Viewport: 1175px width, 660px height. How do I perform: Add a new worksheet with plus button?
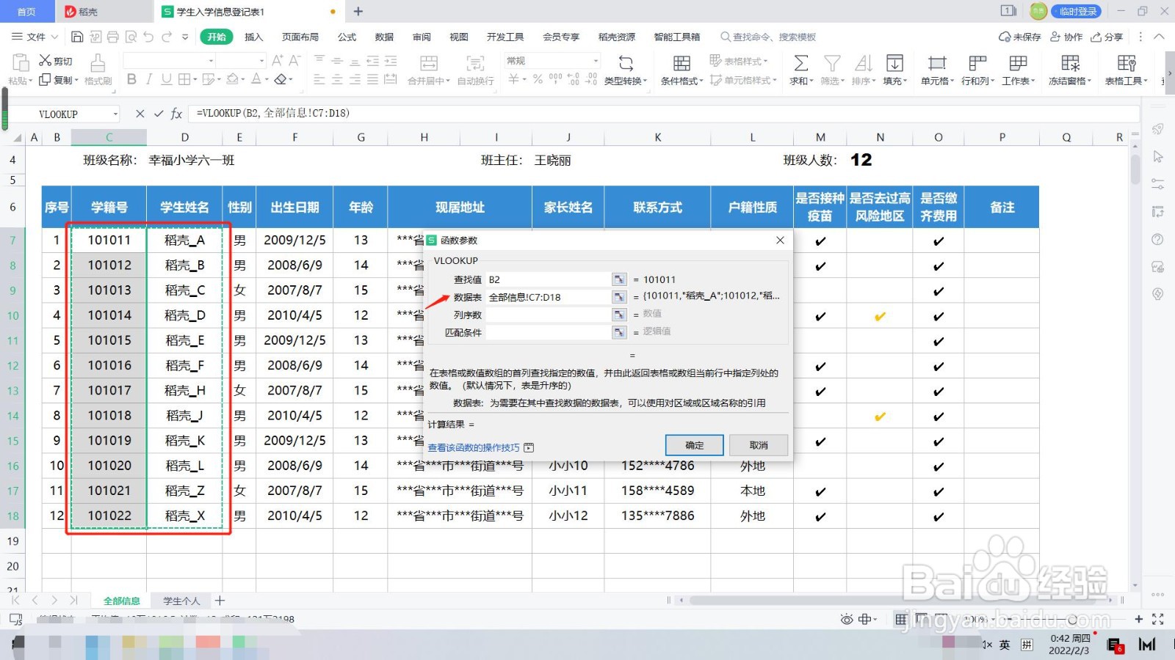(x=220, y=601)
